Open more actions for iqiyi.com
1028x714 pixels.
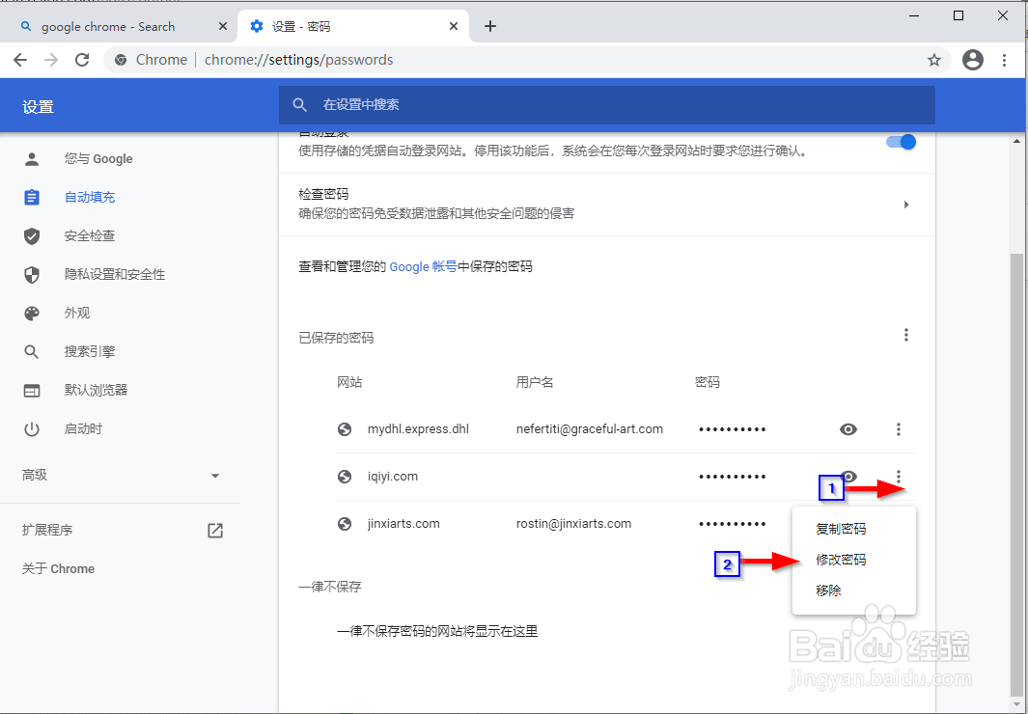pyautogui.click(x=899, y=477)
